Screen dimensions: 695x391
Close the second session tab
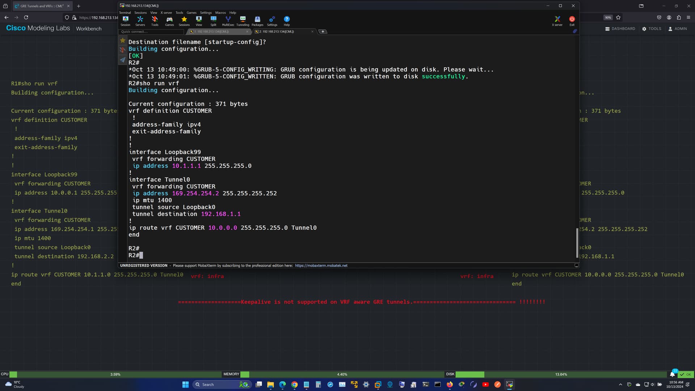[312, 31]
